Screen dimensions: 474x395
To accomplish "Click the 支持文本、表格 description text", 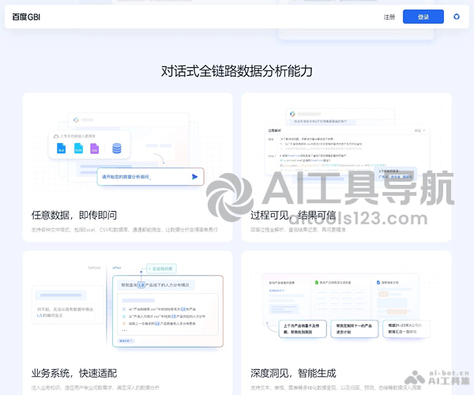I will pyautogui.click(x=336, y=387).
